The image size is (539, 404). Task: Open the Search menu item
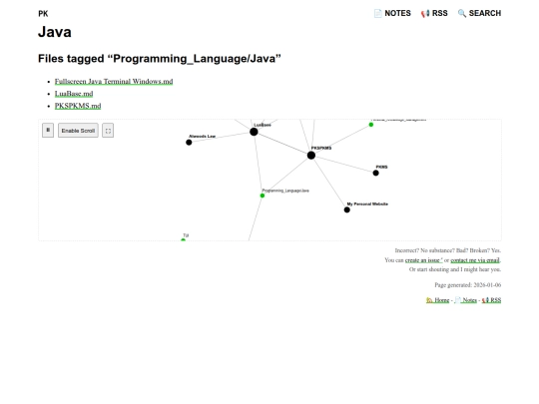point(479,13)
